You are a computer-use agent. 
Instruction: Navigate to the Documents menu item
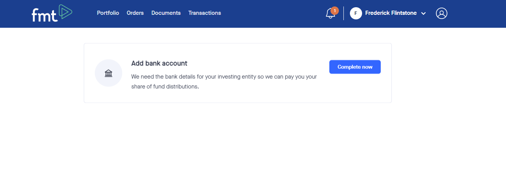[166, 13]
